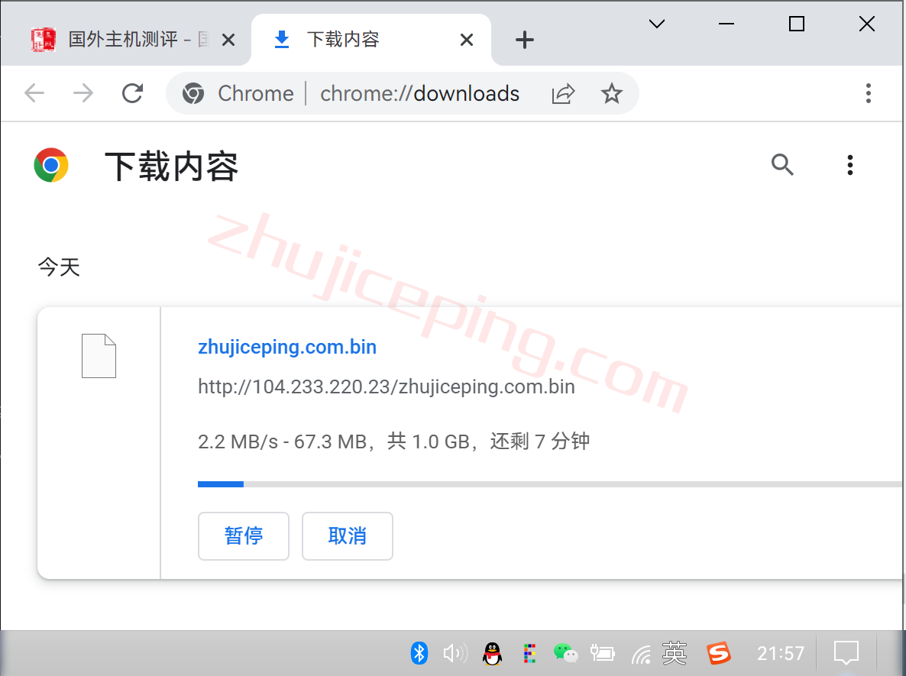Open the volume speaker tray icon
906x676 pixels.
(x=455, y=652)
